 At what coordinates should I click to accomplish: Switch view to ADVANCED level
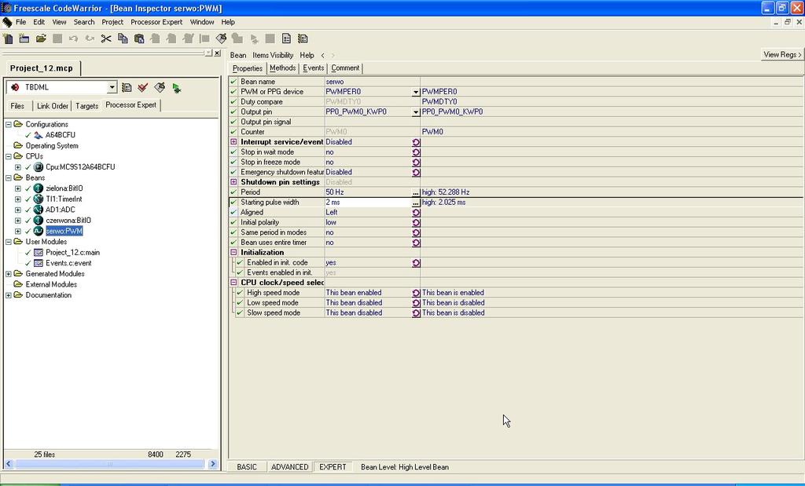tap(289, 467)
